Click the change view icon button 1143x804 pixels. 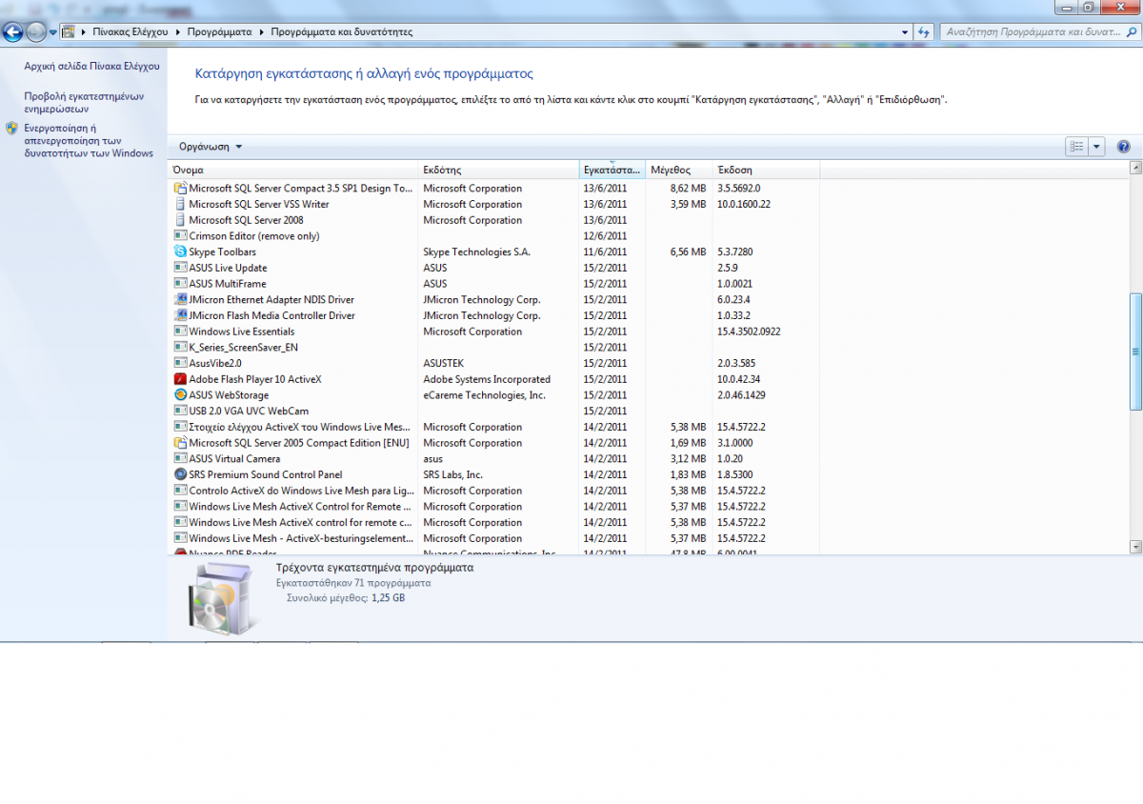tap(1076, 147)
